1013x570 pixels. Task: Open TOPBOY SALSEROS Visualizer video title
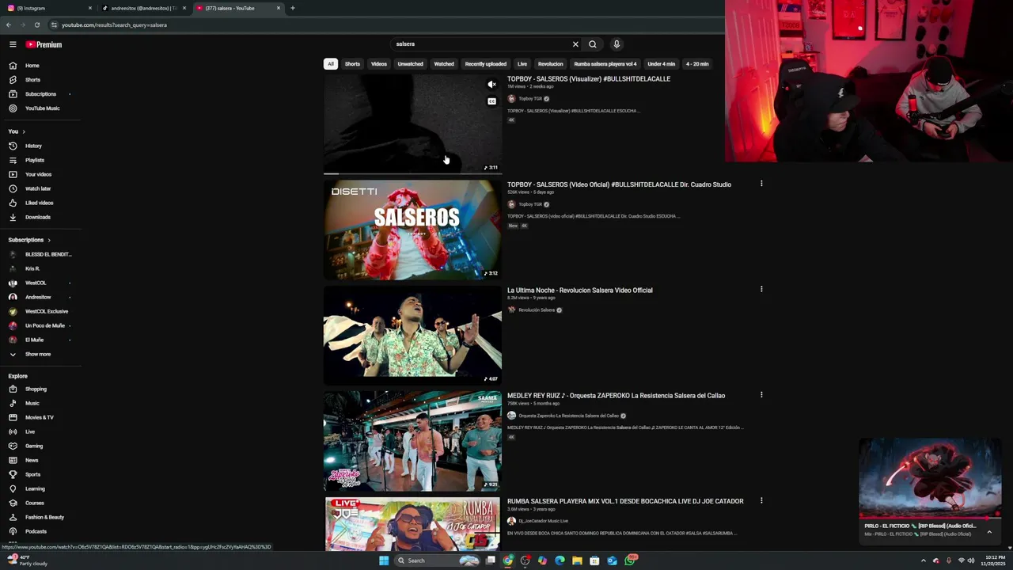(589, 79)
